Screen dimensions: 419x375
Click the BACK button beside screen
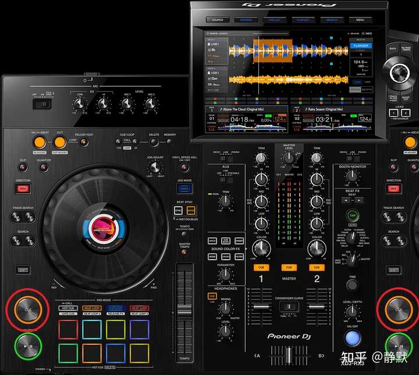click(x=393, y=49)
